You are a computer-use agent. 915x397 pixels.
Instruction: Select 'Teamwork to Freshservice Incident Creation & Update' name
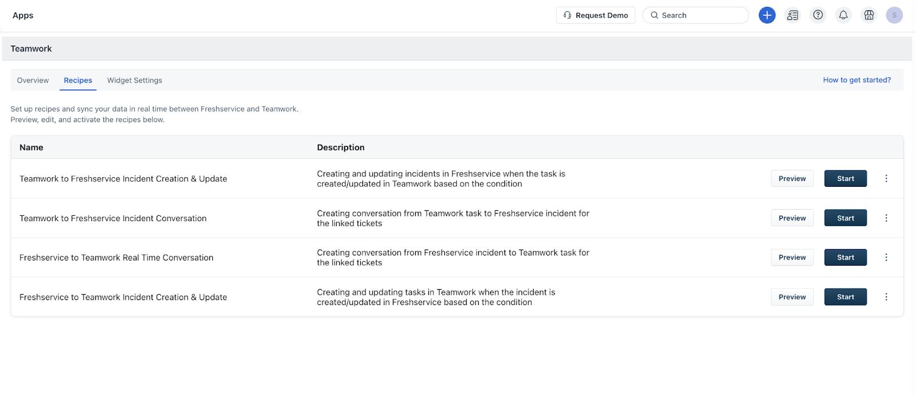pos(123,179)
